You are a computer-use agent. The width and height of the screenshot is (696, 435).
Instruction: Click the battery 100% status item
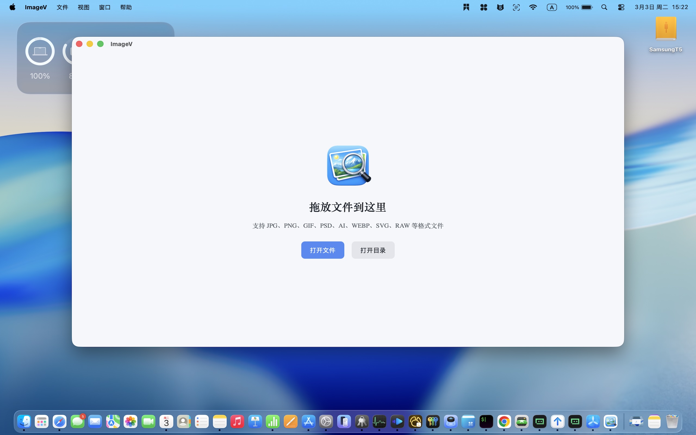tap(579, 7)
